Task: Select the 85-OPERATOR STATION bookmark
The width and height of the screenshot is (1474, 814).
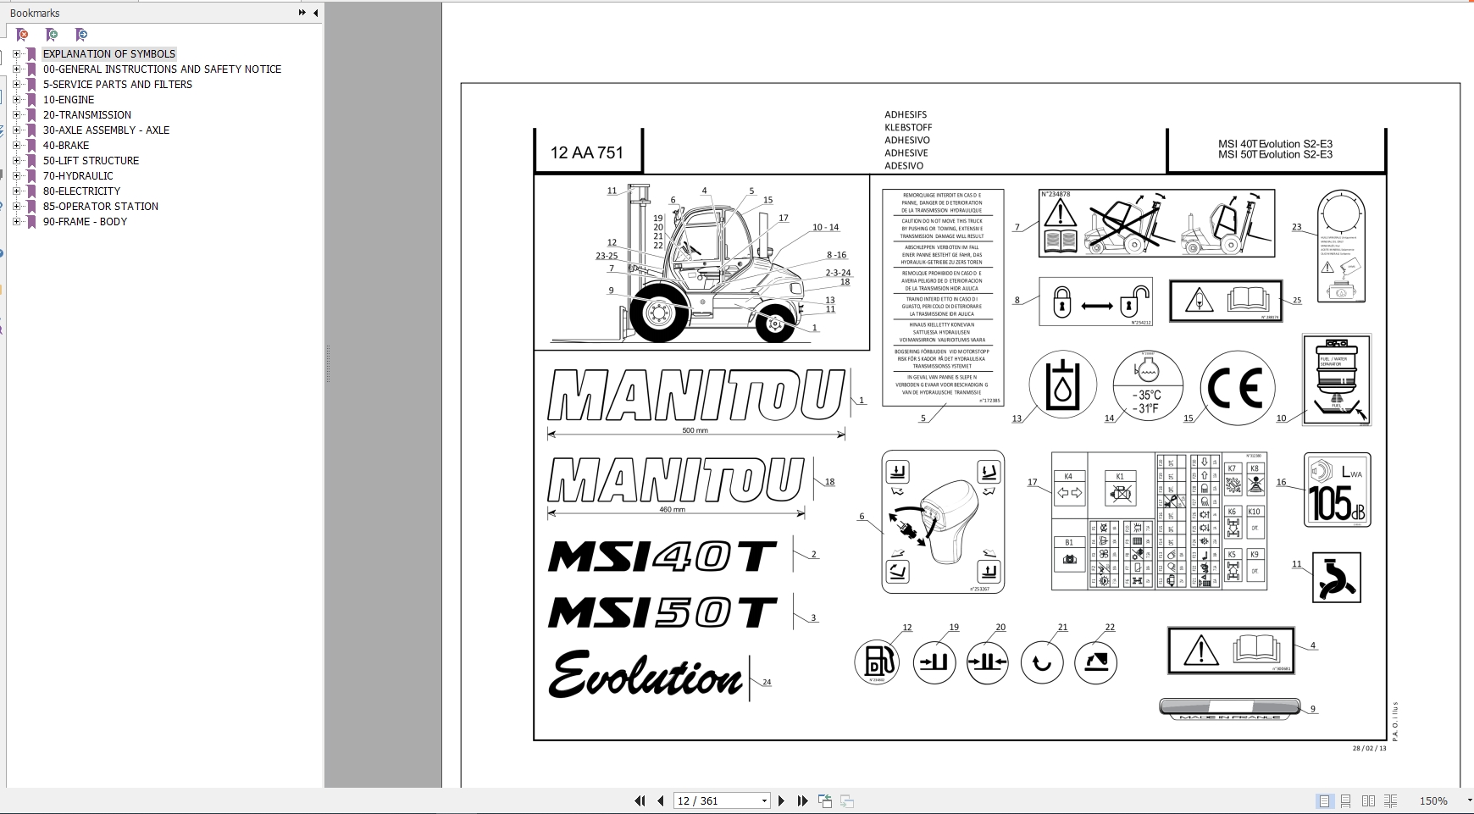Action: 101,206
